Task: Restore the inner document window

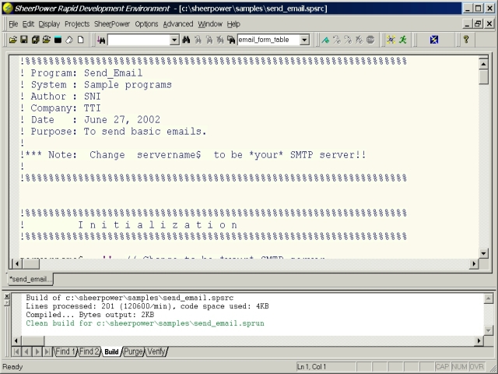Action: pyautogui.click(x=478, y=24)
